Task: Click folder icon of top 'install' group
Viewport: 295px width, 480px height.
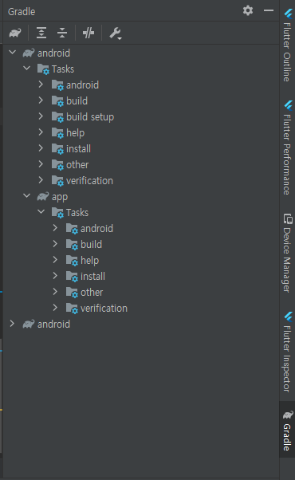Action: click(x=57, y=149)
